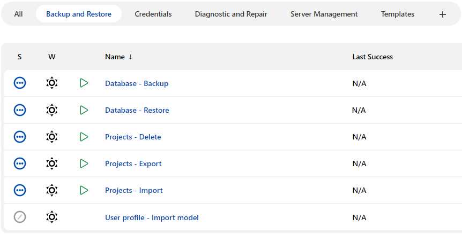Image resolution: width=462 pixels, height=234 pixels.
Task: Select Diagnostic and Repair tab
Action: [x=231, y=14]
